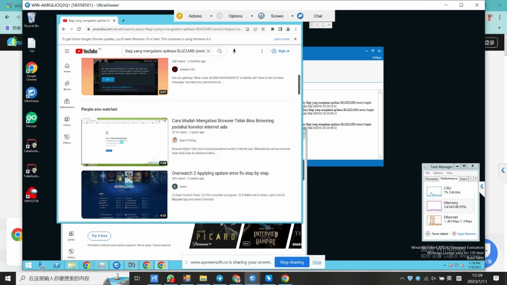The width and height of the screenshot is (507, 285).
Task: Open the UltraViewer Screen dropdown
Action: (277, 16)
